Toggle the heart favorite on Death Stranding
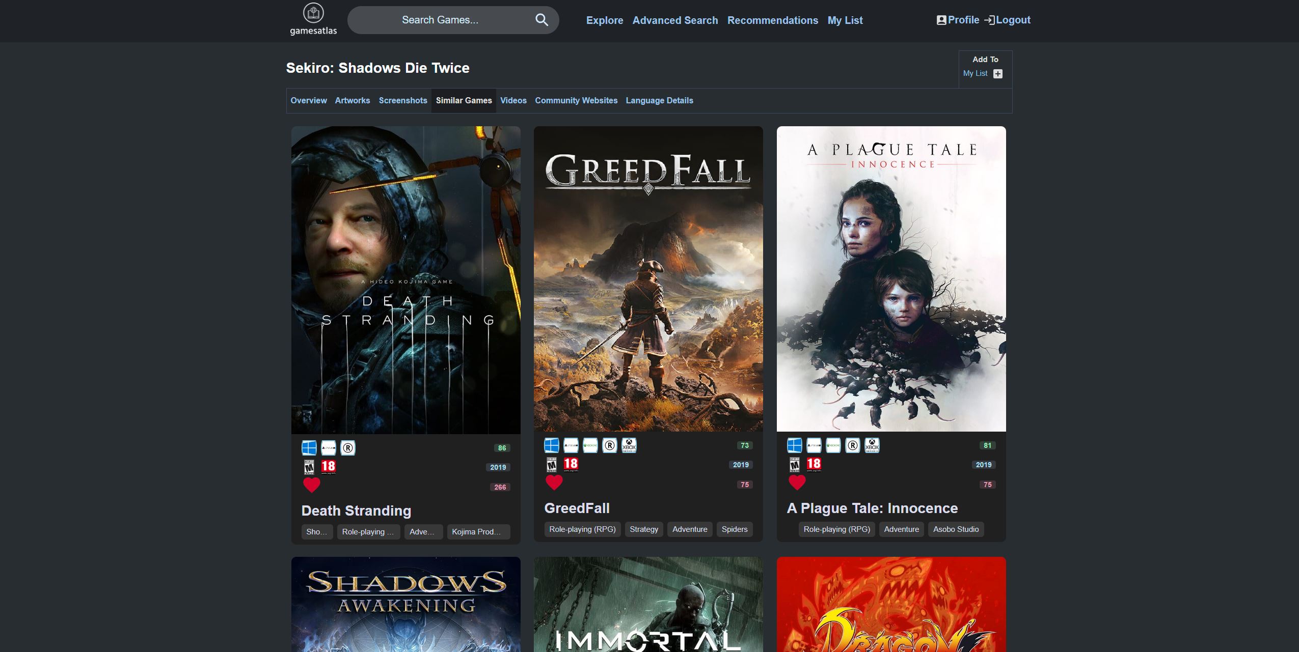This screenshot has width=1299, height=652. coord(312,485)
